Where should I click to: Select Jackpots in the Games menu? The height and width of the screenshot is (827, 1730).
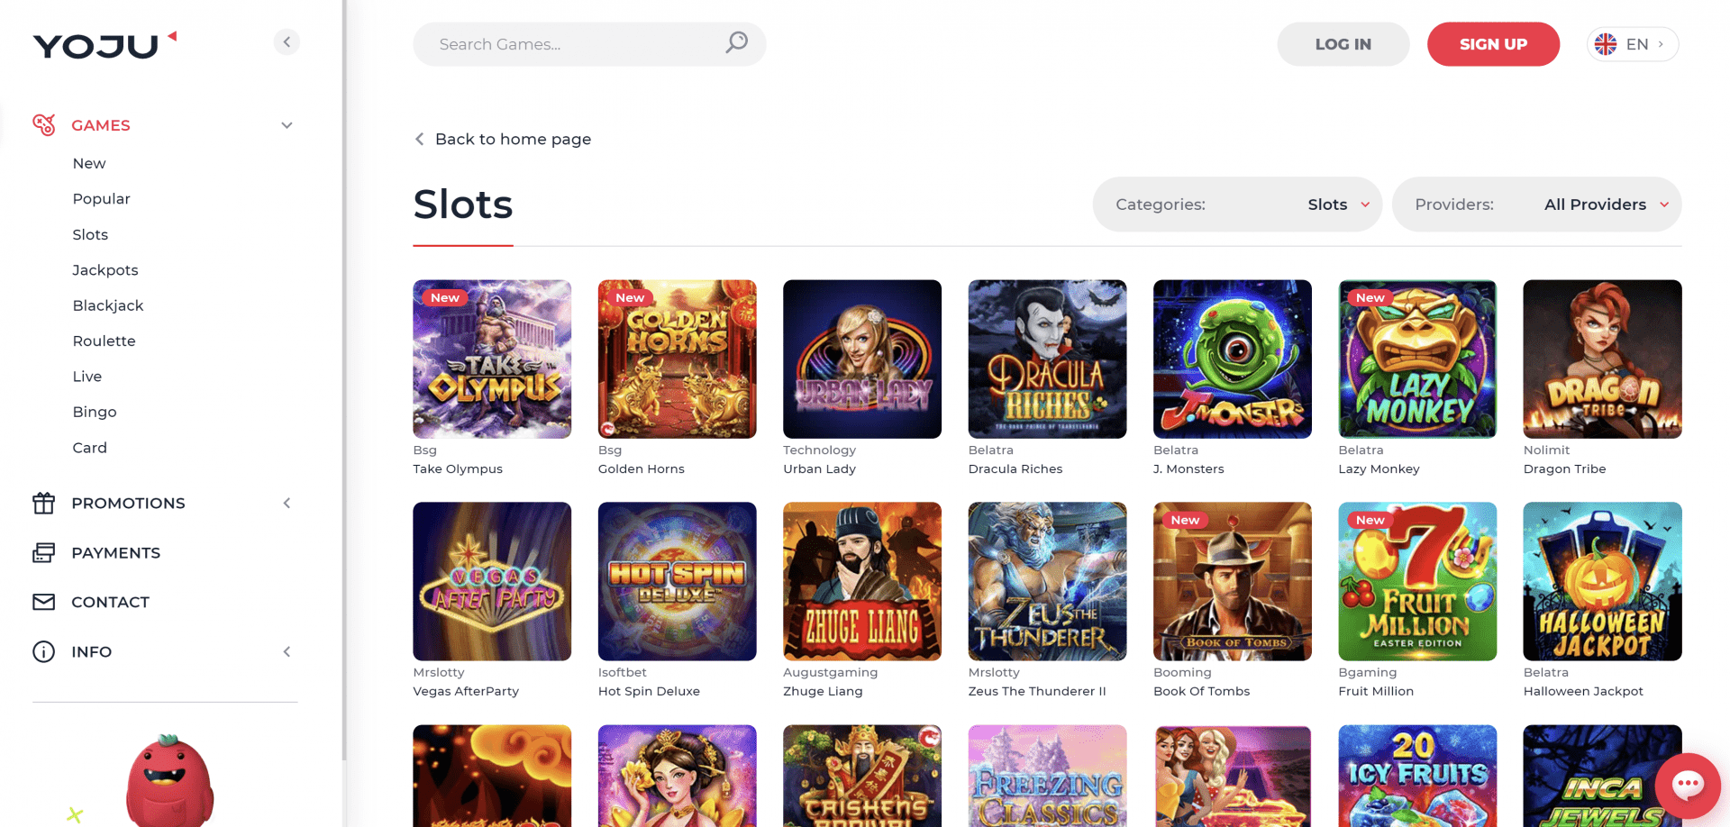(x=105, y=270)
